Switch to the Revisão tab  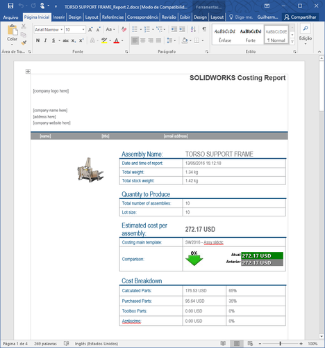click(169, 17)
